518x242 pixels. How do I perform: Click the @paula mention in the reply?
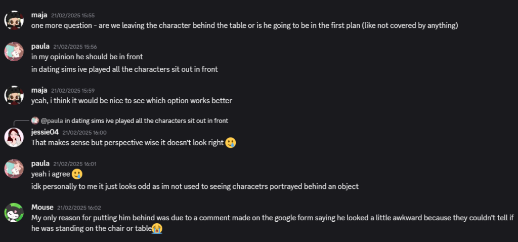pos(52,120)
